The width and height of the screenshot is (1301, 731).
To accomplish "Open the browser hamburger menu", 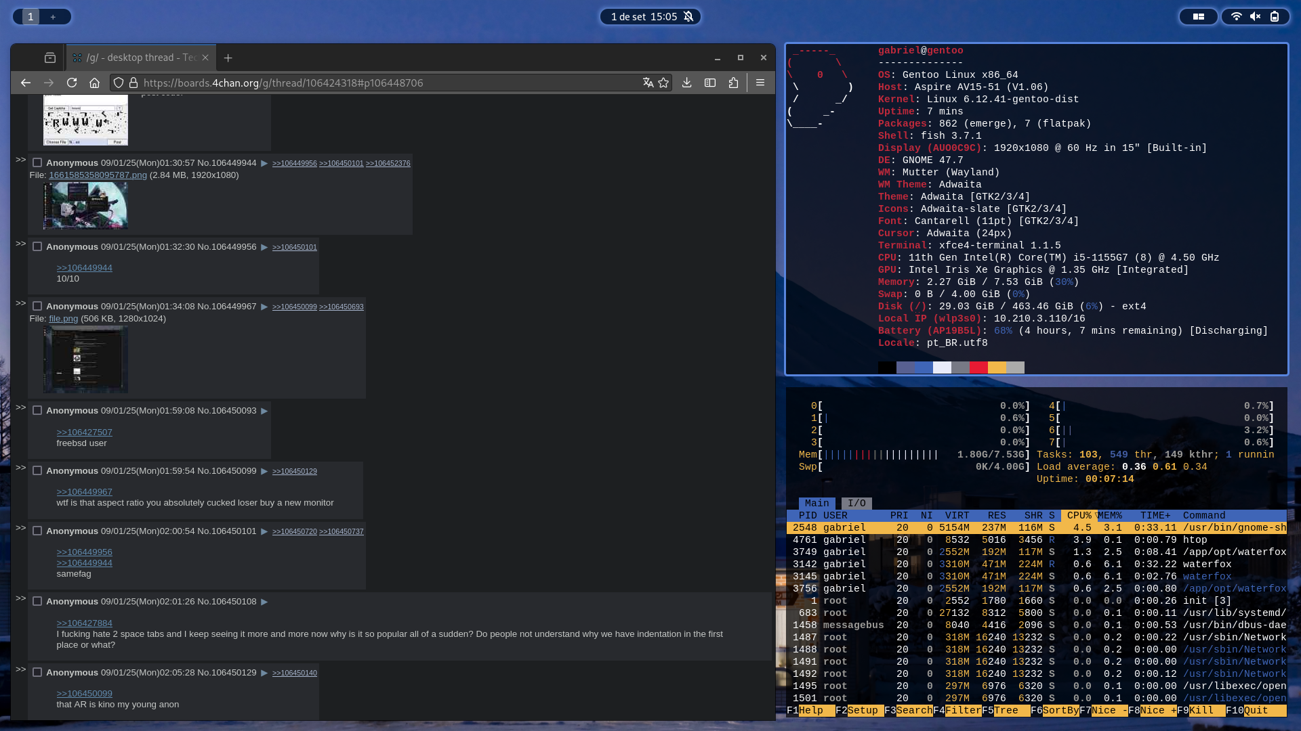I will 760,83.
